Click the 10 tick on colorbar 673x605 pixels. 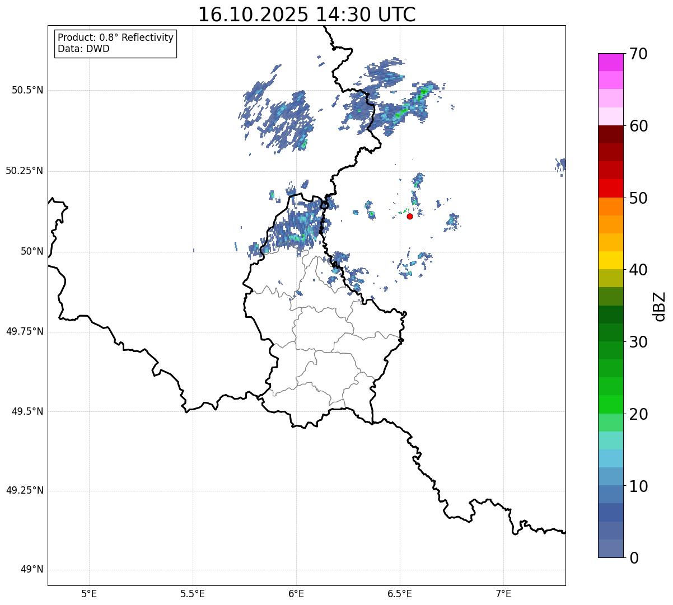coord(638,486)
